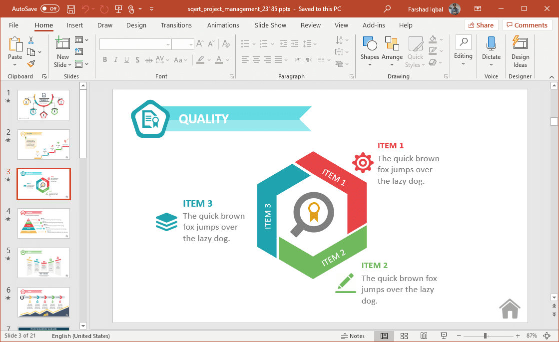This screenshot has height=342, width=559.
Task: Click the Share button
Action: [481, 25]
